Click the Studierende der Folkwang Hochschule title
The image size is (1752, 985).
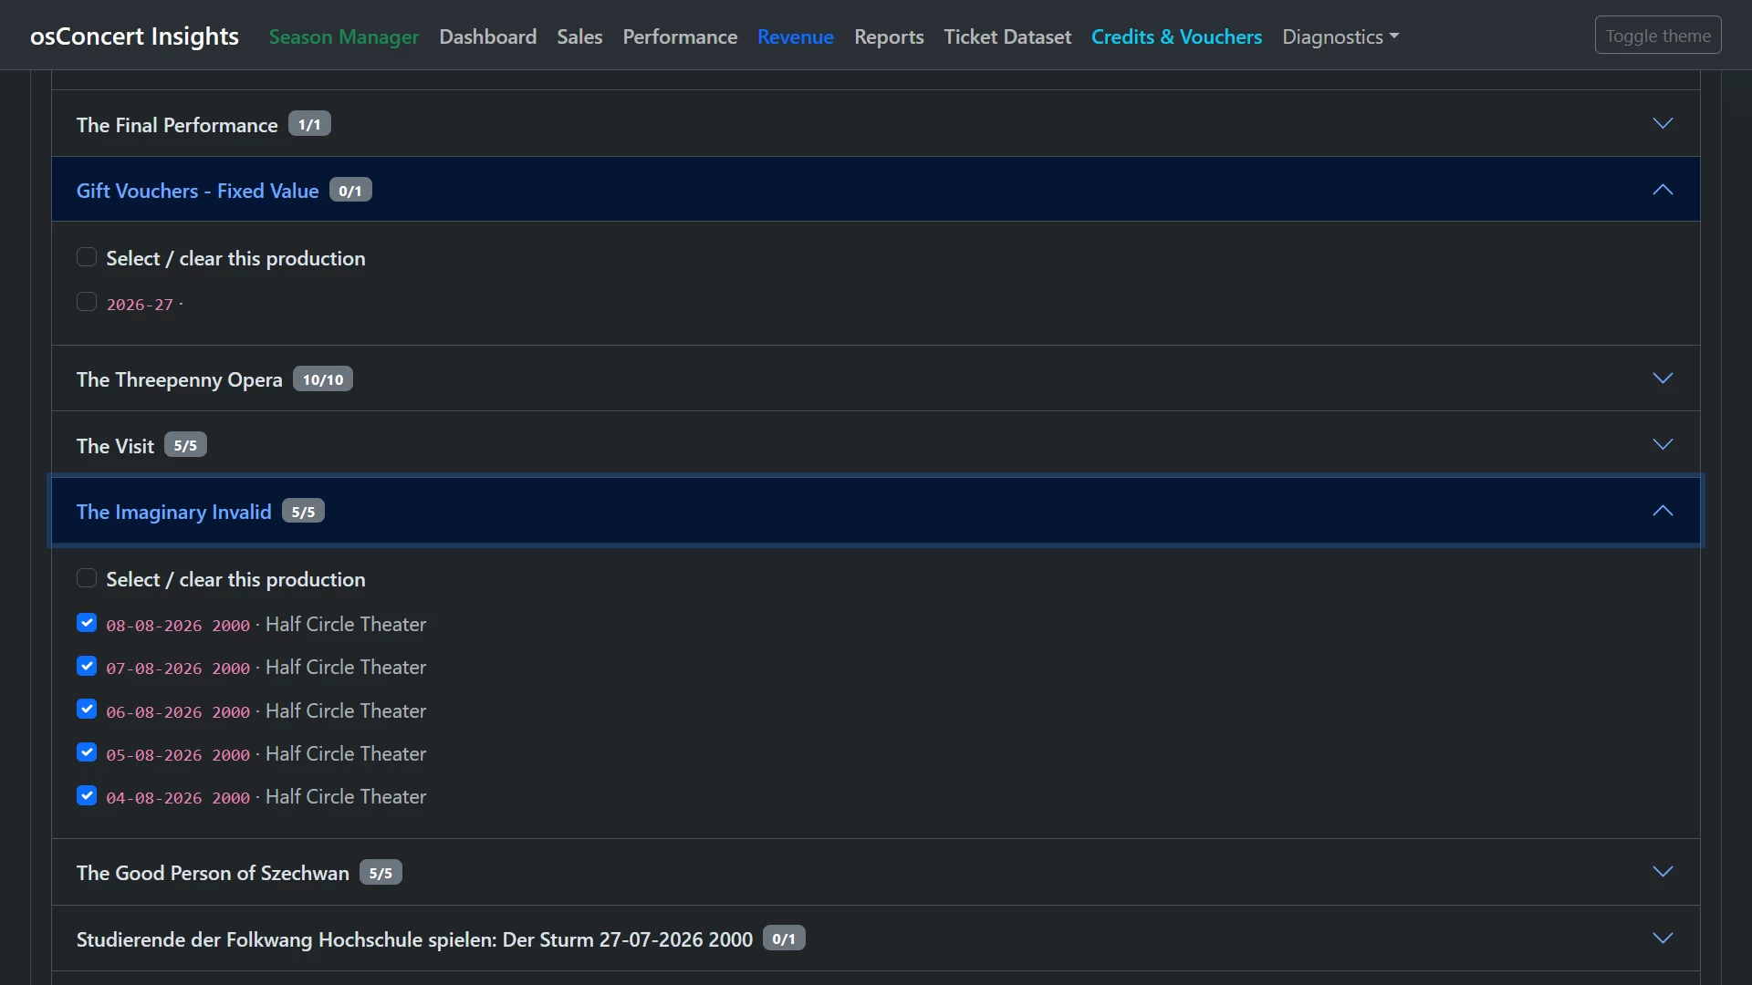point(414,939)
